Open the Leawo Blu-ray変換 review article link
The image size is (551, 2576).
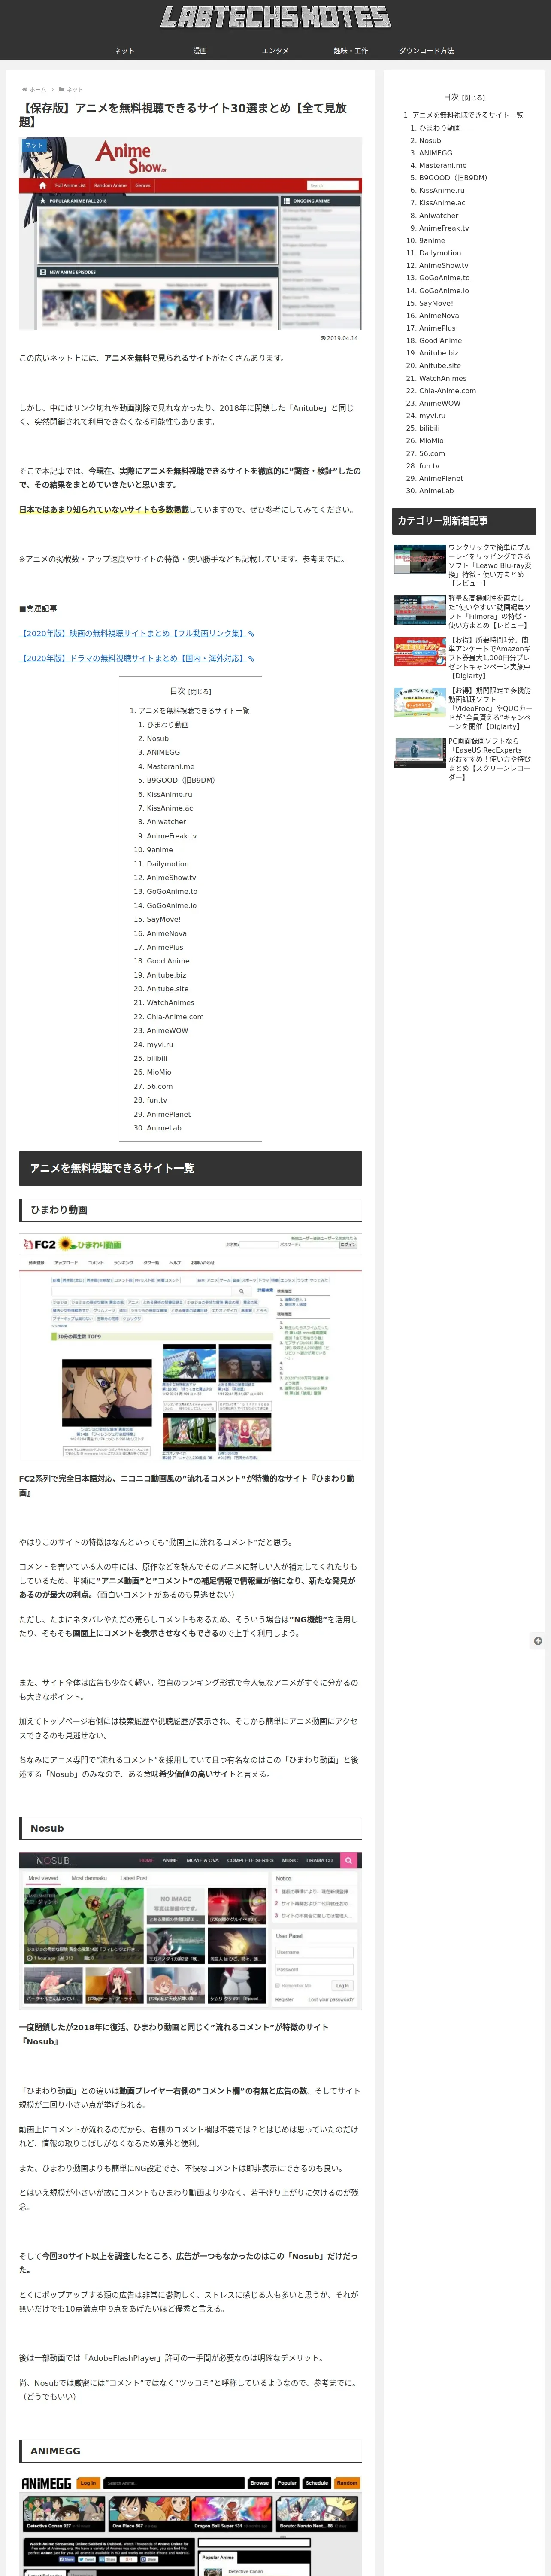(490, 565)
